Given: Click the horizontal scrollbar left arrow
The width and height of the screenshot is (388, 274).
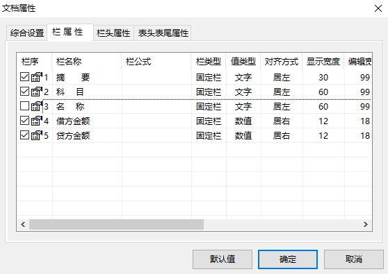Looking at the screenshot, I should 23,224.
